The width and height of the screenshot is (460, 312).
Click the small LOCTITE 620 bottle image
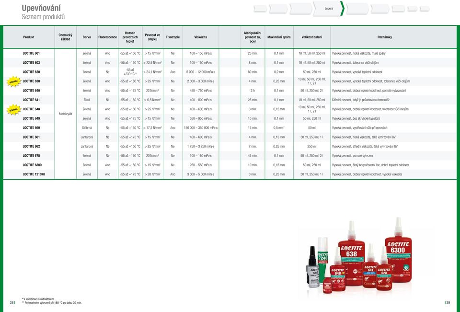[x=384, y=269]
